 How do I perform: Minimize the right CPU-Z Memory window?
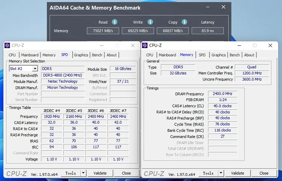(239, 45)
